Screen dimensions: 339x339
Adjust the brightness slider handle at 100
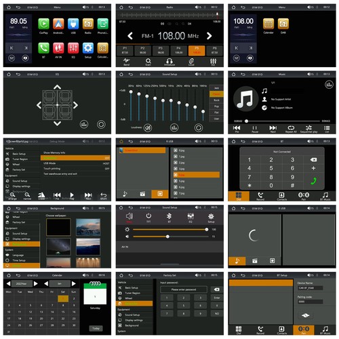[207, 230]
